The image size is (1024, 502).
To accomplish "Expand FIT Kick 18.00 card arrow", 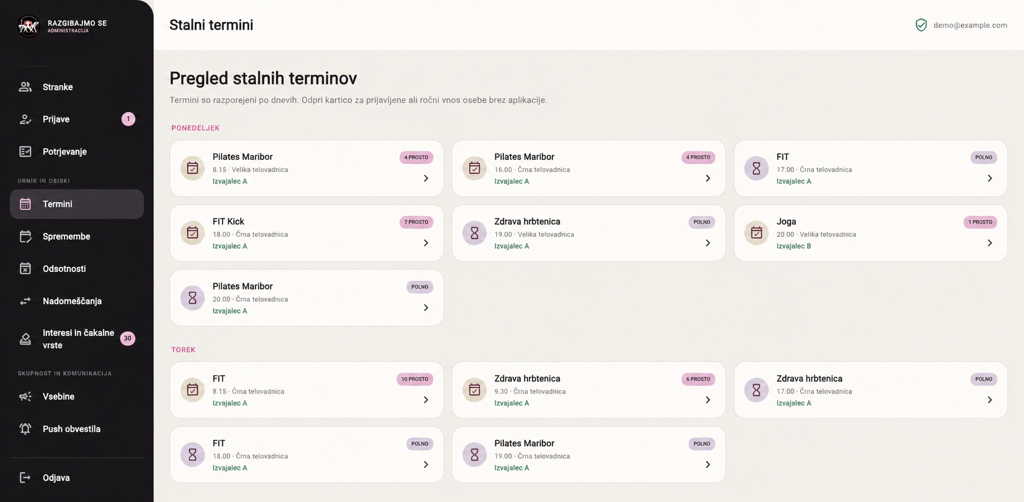I will 426,243.
